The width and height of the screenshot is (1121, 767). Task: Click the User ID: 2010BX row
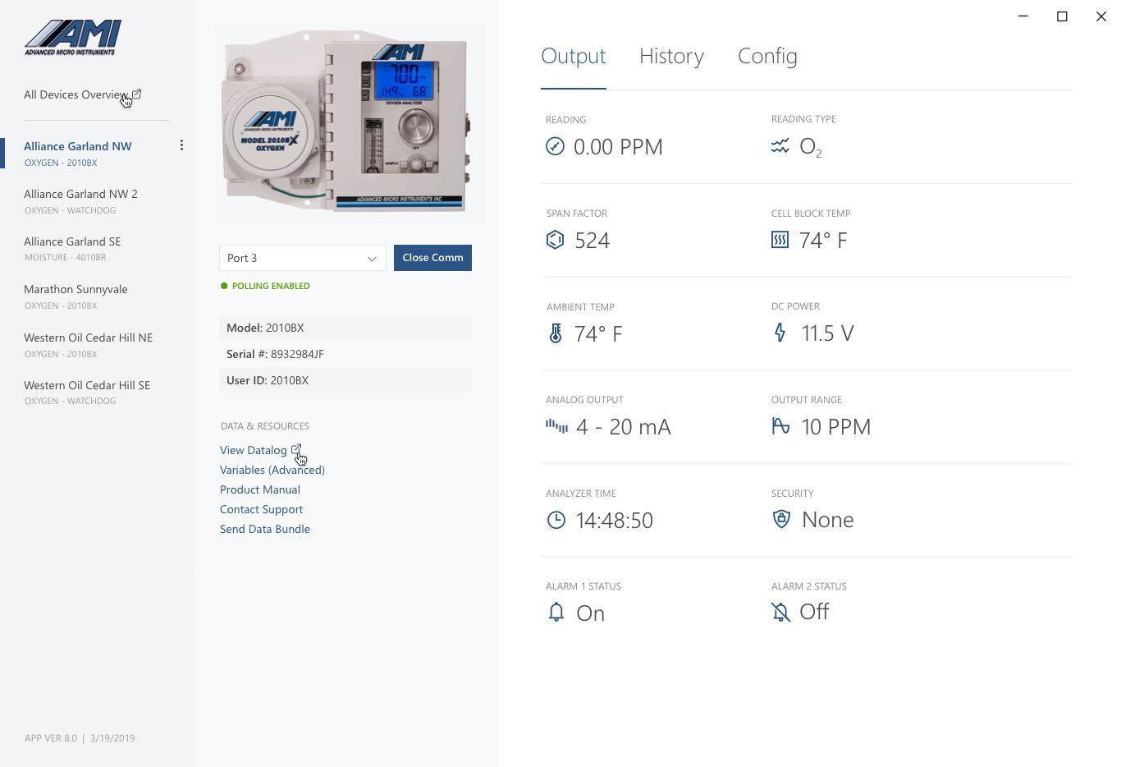[x=345, y=380]
